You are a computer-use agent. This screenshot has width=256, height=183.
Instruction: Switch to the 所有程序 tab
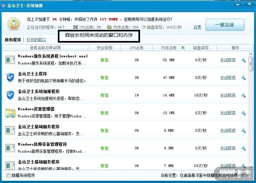[x=13, y=40]
